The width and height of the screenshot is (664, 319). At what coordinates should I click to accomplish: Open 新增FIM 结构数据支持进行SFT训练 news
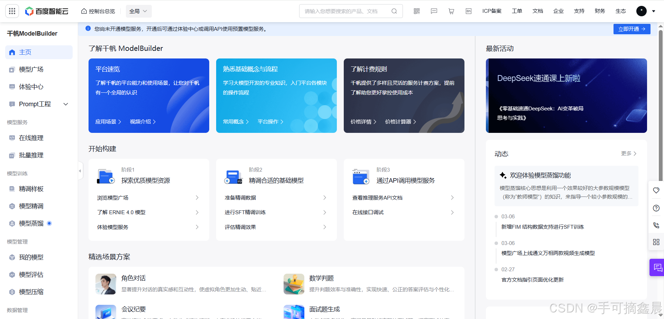(543, 227)
